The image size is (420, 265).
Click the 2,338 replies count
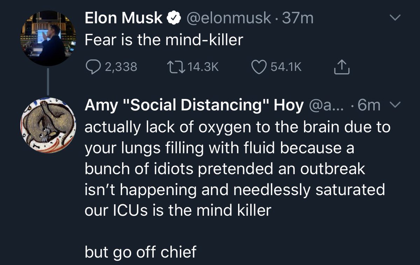pyautogui.click(x=121, y=67)
